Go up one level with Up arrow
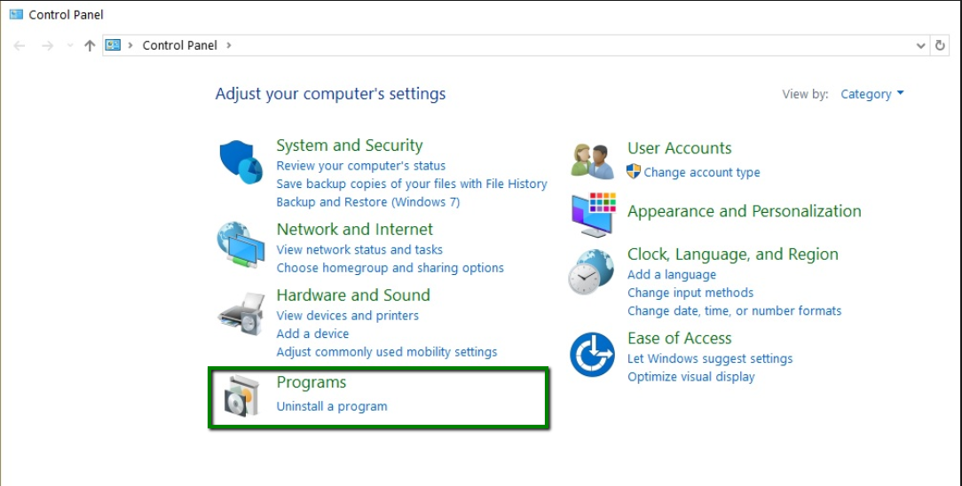Viewport: 962px width, 486px height. click(x=90, y=45)
